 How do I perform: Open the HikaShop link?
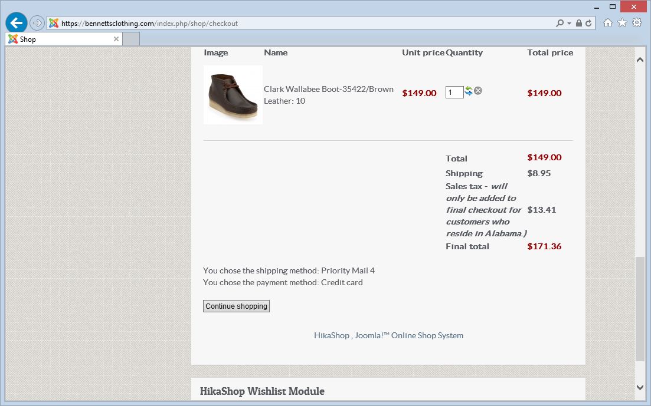tap(331, 335)
